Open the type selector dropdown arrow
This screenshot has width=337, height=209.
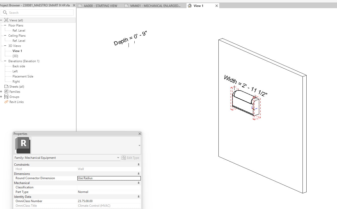pos(139,146)
